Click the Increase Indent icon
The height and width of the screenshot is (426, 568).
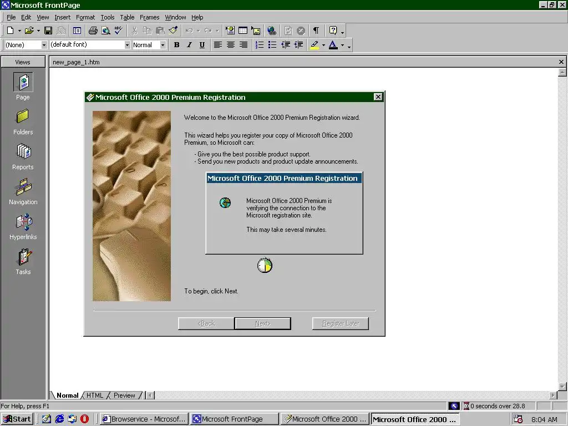click(x=298, y=45)
